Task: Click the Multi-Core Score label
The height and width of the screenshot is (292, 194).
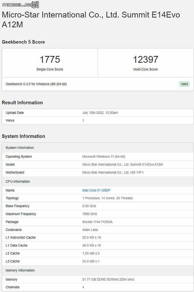Action: (x=145, y=69)
